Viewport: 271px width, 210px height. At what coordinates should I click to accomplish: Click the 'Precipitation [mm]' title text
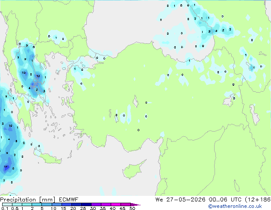(28, 200)
